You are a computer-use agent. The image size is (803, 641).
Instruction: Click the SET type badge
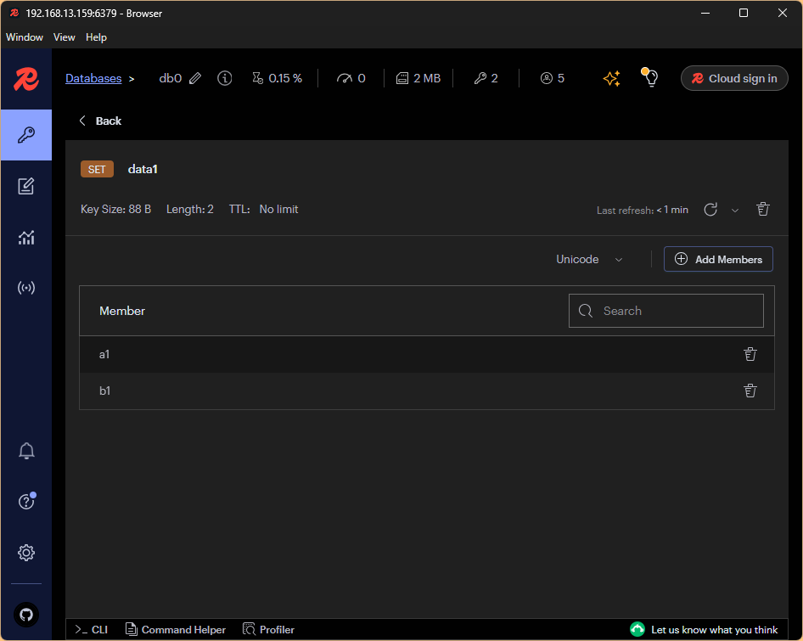tap(97, 169)
